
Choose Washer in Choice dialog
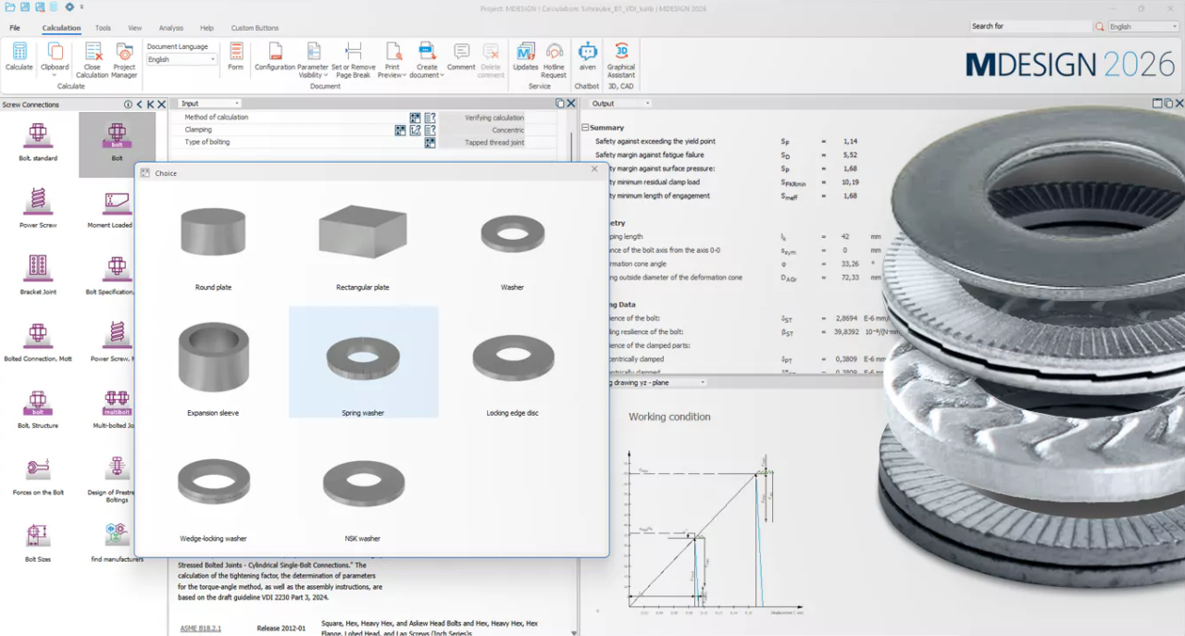pos(512,252)
